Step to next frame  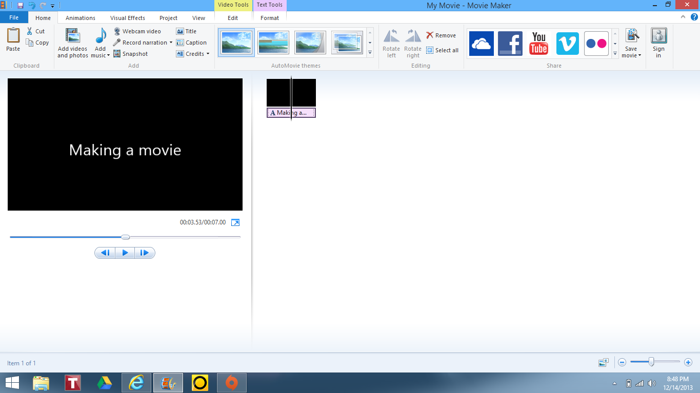pos(145,253)
